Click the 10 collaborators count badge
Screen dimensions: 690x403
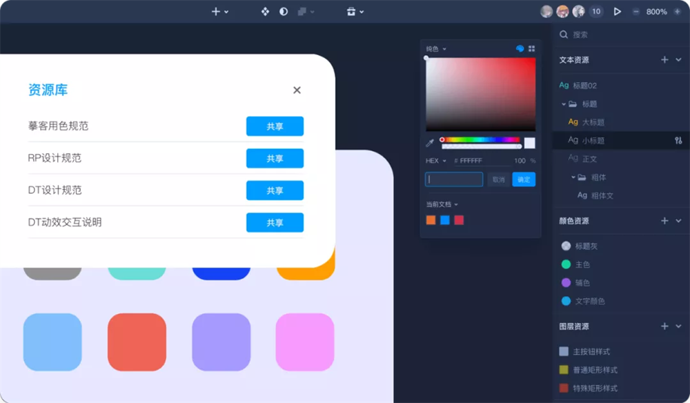click(596, 12)
